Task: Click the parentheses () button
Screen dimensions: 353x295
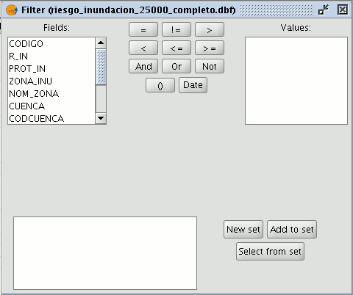Action: [160, 85]
